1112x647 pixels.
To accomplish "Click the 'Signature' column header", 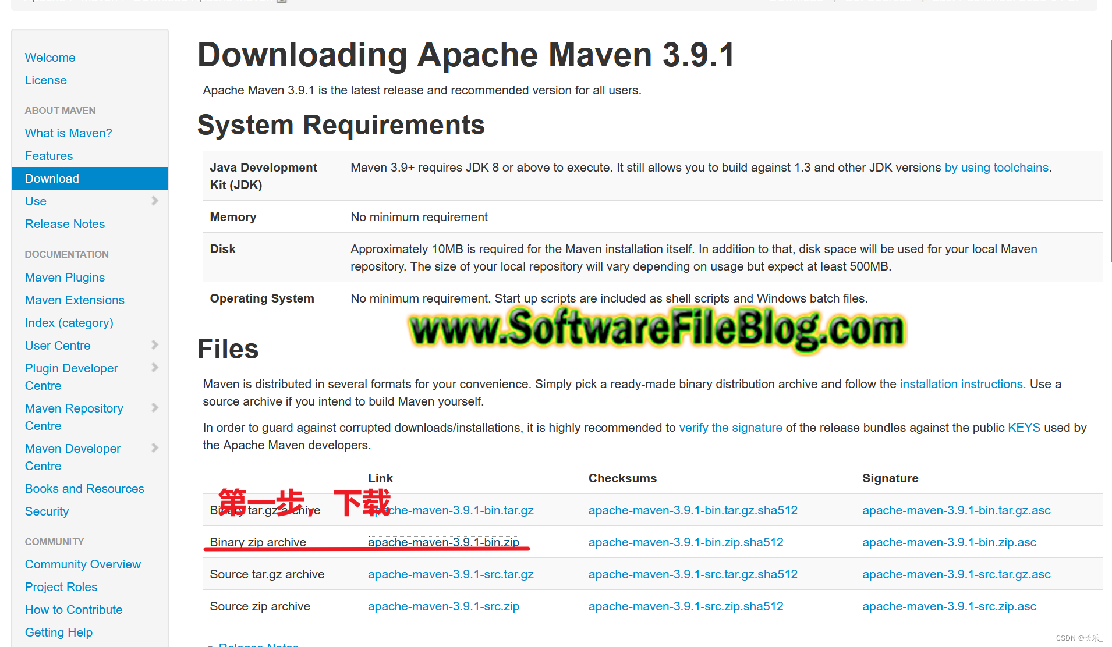I will tap(890, 478).
